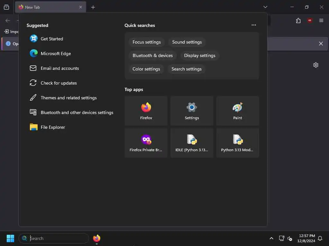The height and width of the screenshot is (246, 329).
Task: Click muted volume tray icon
Action: click(x=290, y=238)
